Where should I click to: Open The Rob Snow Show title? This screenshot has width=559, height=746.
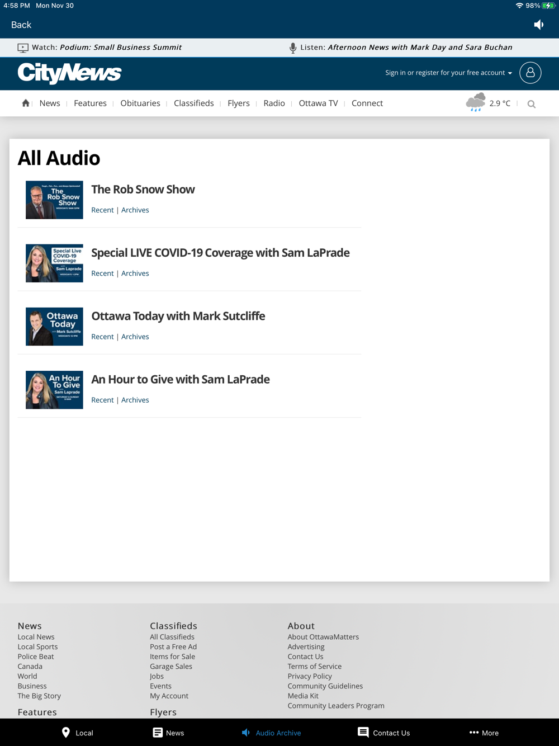tap(143, 190)
